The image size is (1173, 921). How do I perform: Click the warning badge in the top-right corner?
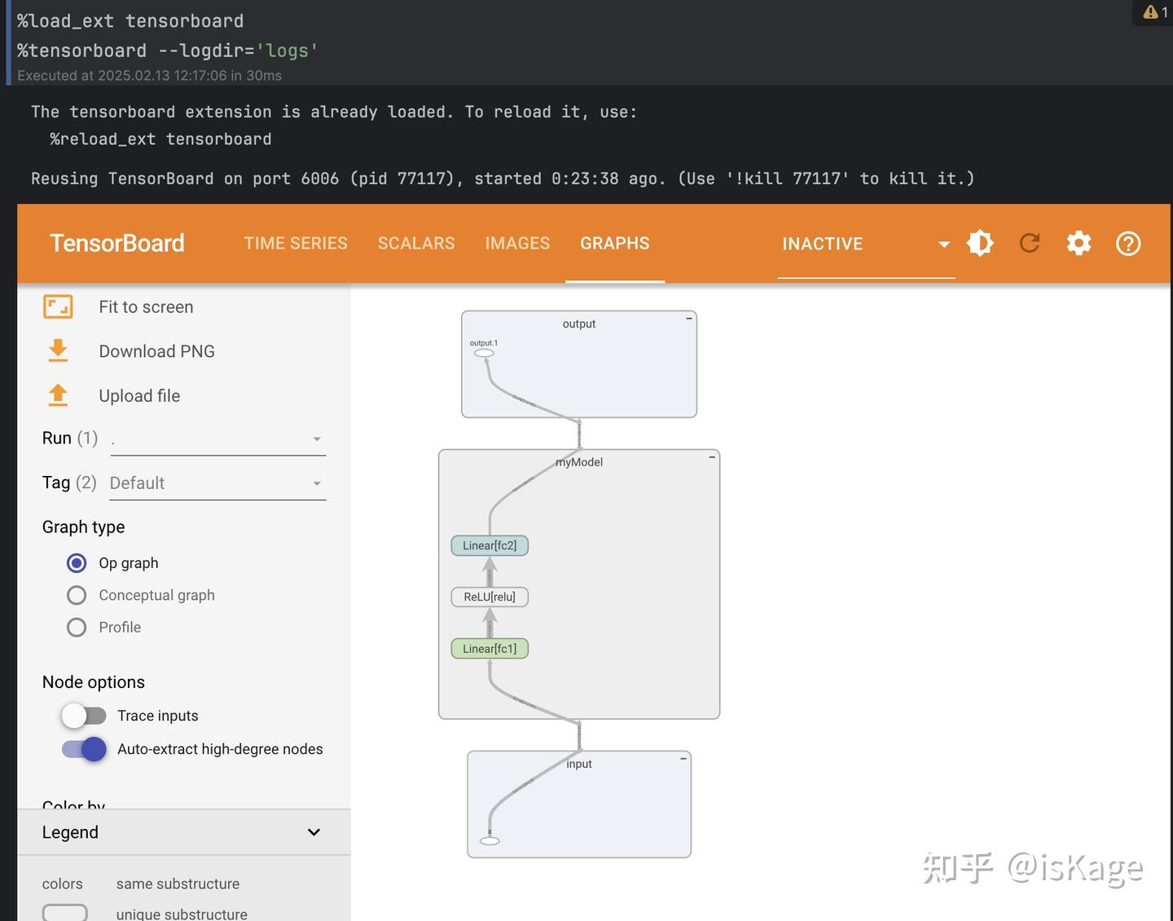tap(1151, 12)
